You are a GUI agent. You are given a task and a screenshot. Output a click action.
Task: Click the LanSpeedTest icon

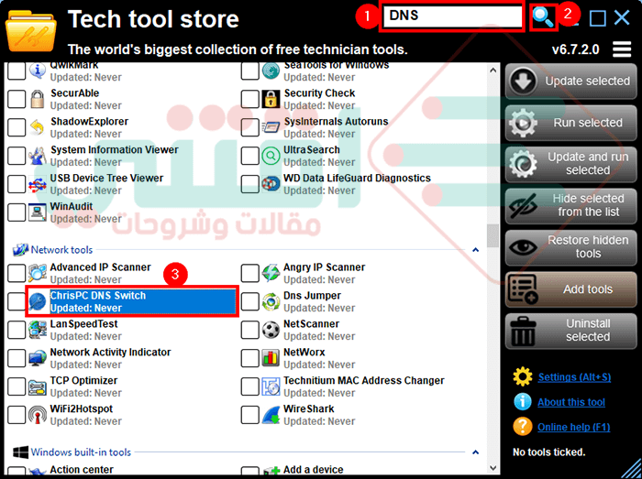click(x=38, y=330)
